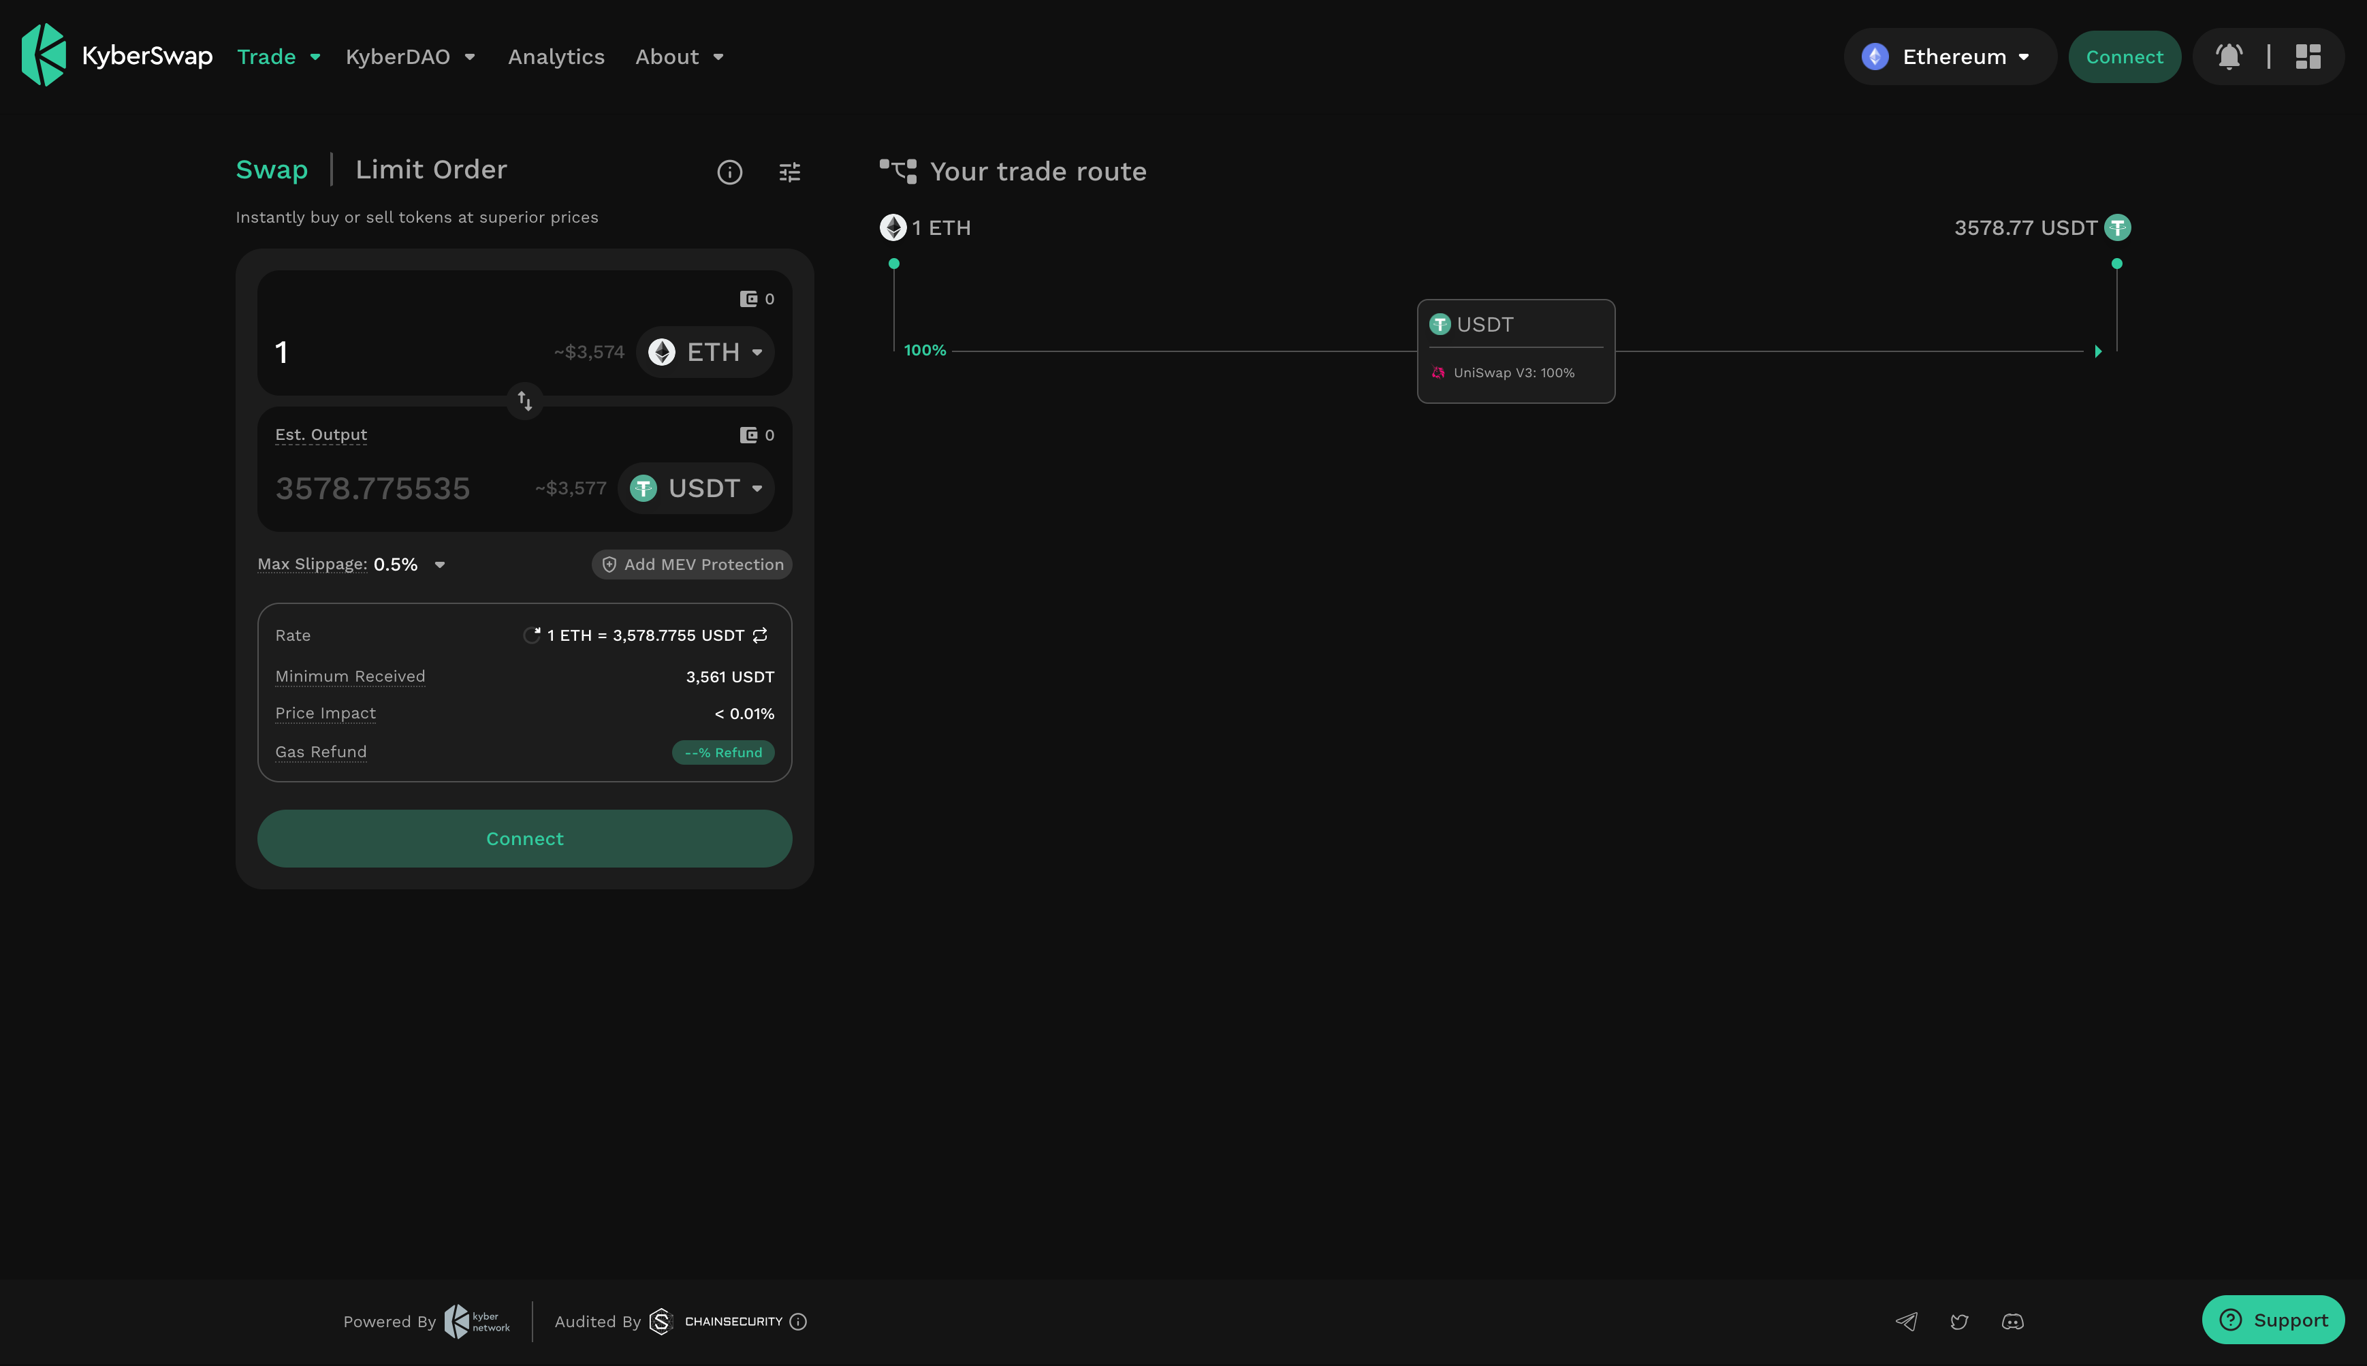Click the trade route icon
Image resolution: width=2367 pixels, height=1366 pixels.
coord(897,171)
